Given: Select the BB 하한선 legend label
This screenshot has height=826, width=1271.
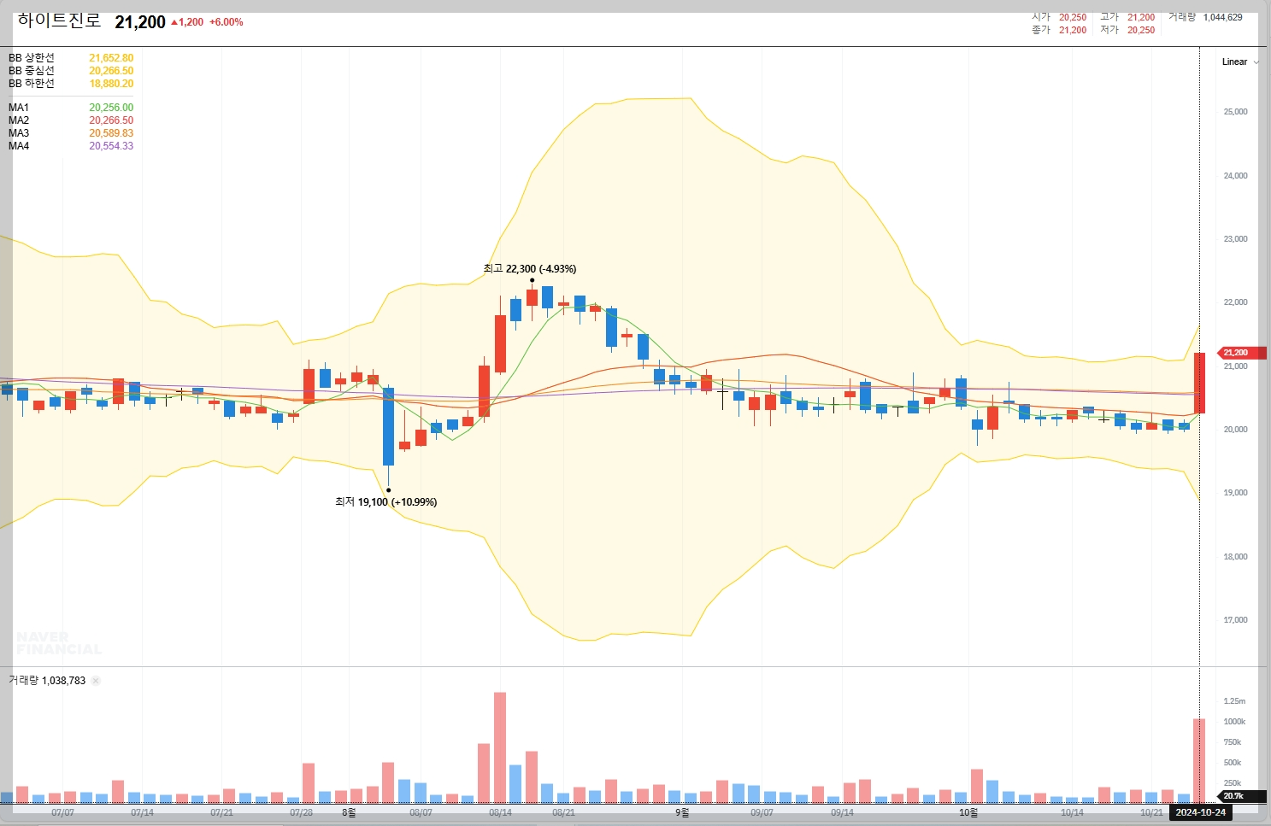Looking at the screenshot, I should click(x=32, y=84).
